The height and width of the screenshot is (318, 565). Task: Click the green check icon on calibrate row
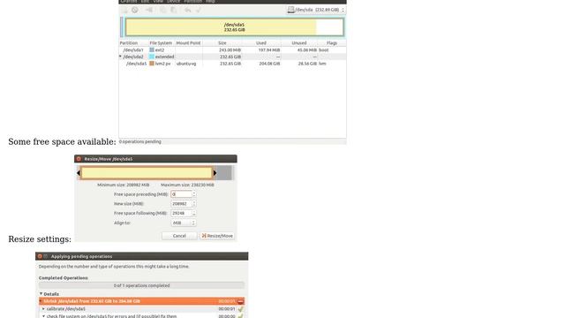[240, 309]
